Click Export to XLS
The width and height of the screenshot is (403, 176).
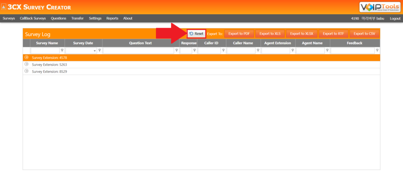click(270, 34)
